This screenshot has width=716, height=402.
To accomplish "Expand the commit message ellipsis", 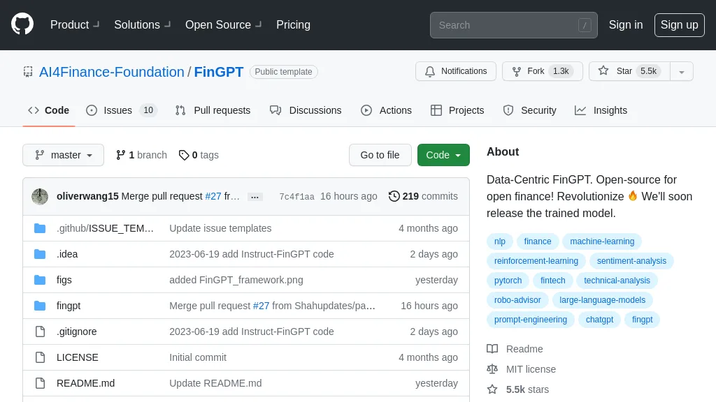I will [x=255, y=197].
